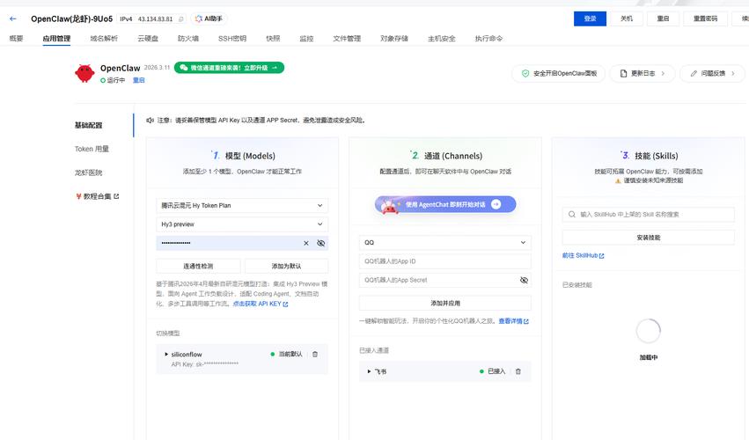Select 龙虾医院 in the sidebar
Image resolution: width=749 pixels, height=440 pixels.
(88, 172)
